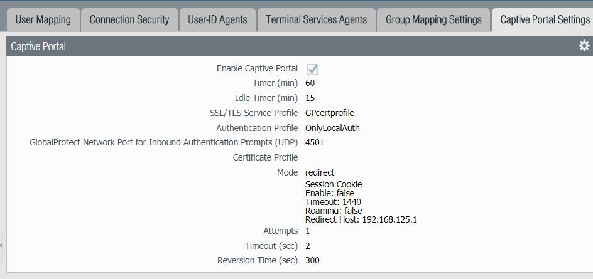Viewport: 593px width, 279px height.
Task: Click the OnlyLocalAuth authentication profile value
Action: (x=332, y=128)
